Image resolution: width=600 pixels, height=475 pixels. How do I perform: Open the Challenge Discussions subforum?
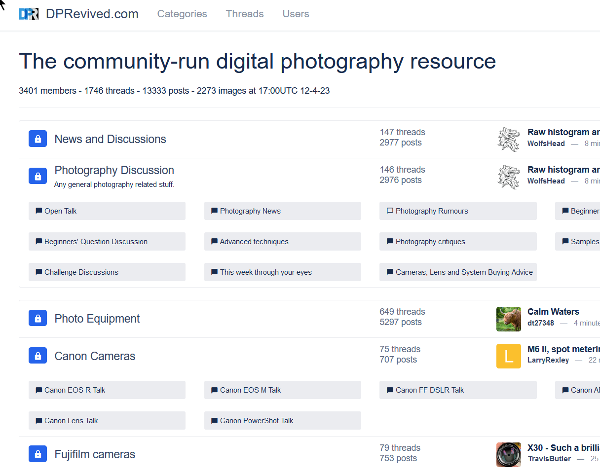coord(107,272)
